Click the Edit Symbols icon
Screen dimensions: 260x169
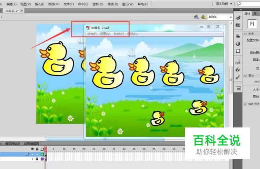203,17
